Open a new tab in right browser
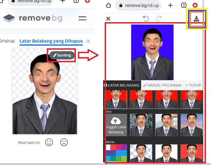Viewport: 211px width, 165px height. coord(170,6)
